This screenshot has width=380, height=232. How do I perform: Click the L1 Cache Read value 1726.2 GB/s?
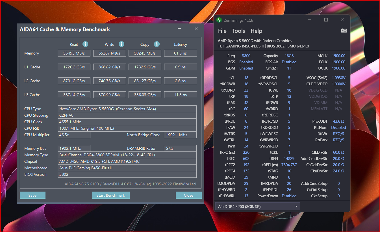point(74,67)
